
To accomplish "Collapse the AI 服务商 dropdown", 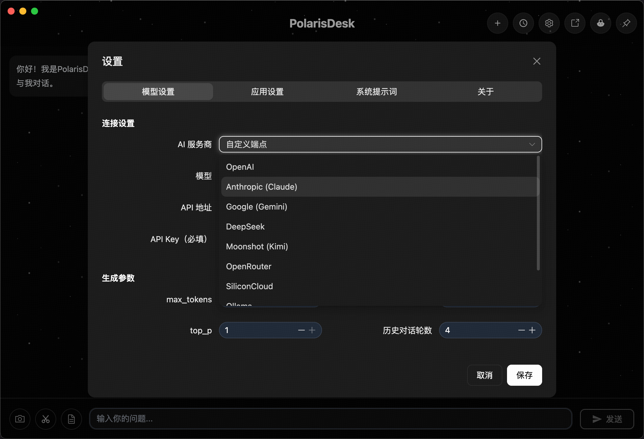I will (x=380, y=144).
